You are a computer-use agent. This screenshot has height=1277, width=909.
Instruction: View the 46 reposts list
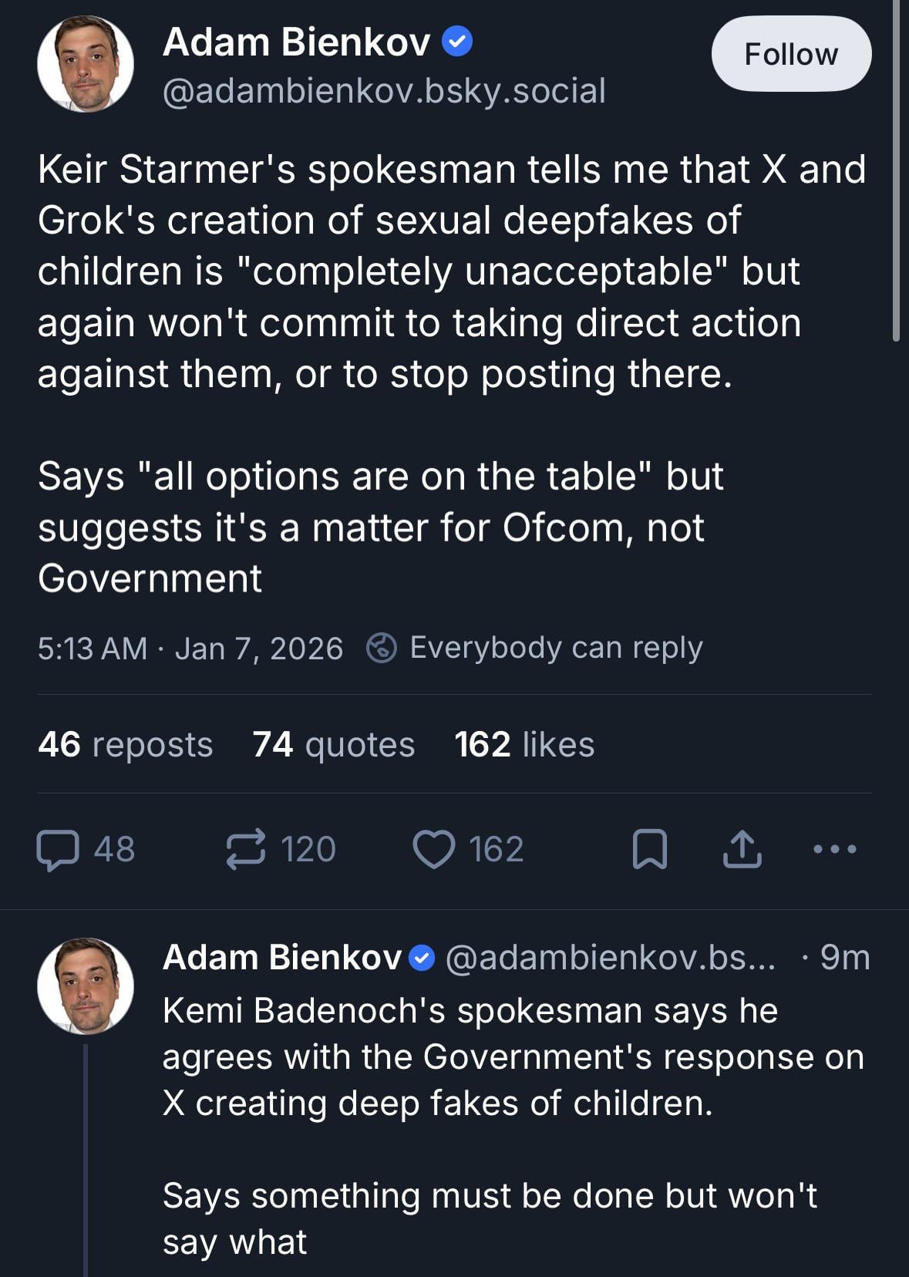click(x=125, y=745)
